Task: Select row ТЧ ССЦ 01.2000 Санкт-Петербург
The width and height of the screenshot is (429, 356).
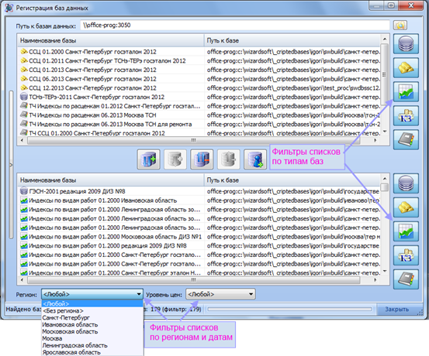Action: click(199, 133)
